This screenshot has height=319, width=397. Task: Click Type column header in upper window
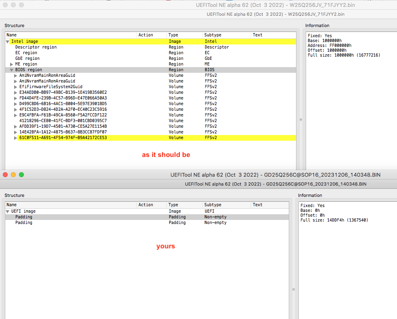pyautogui.click(x=185, y=35)
